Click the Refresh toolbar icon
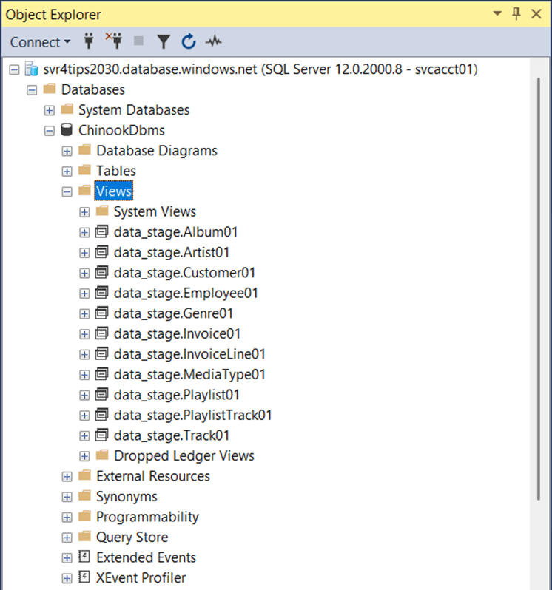Viewport: 552px width, 590px height. (x=189, y=41)
